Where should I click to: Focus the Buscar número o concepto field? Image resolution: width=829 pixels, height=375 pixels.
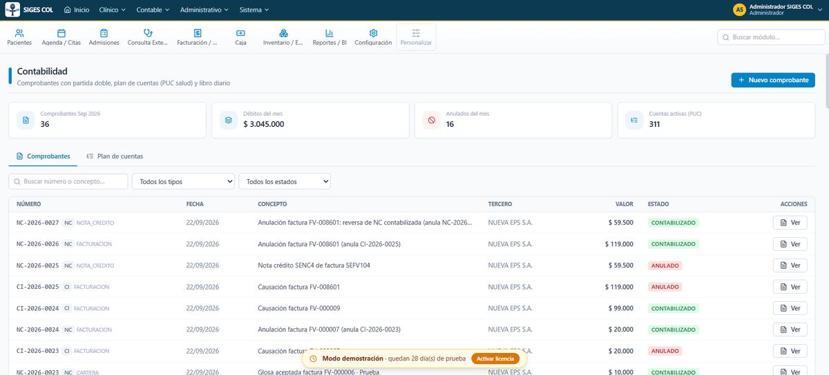(68, 181)
